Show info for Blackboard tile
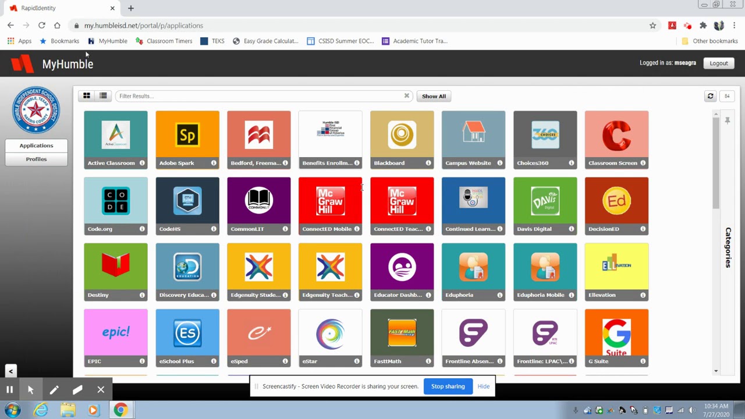This screenshot has width=745, height=419. coord(428,163)
